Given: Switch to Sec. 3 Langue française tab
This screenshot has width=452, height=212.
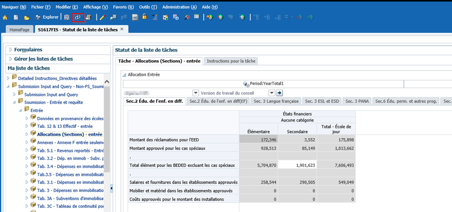Looking at the screenshot, I should click(x=276, y=101).
